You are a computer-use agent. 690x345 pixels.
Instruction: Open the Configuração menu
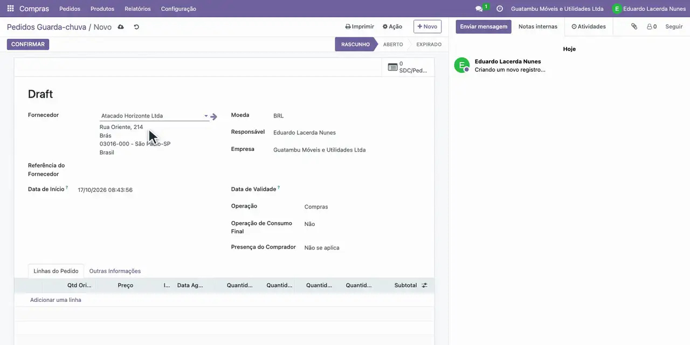pos(178,9)
